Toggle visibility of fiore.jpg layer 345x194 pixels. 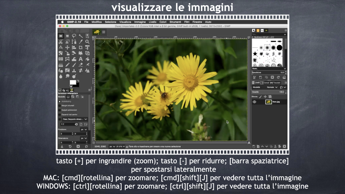(x=254, y=102)
